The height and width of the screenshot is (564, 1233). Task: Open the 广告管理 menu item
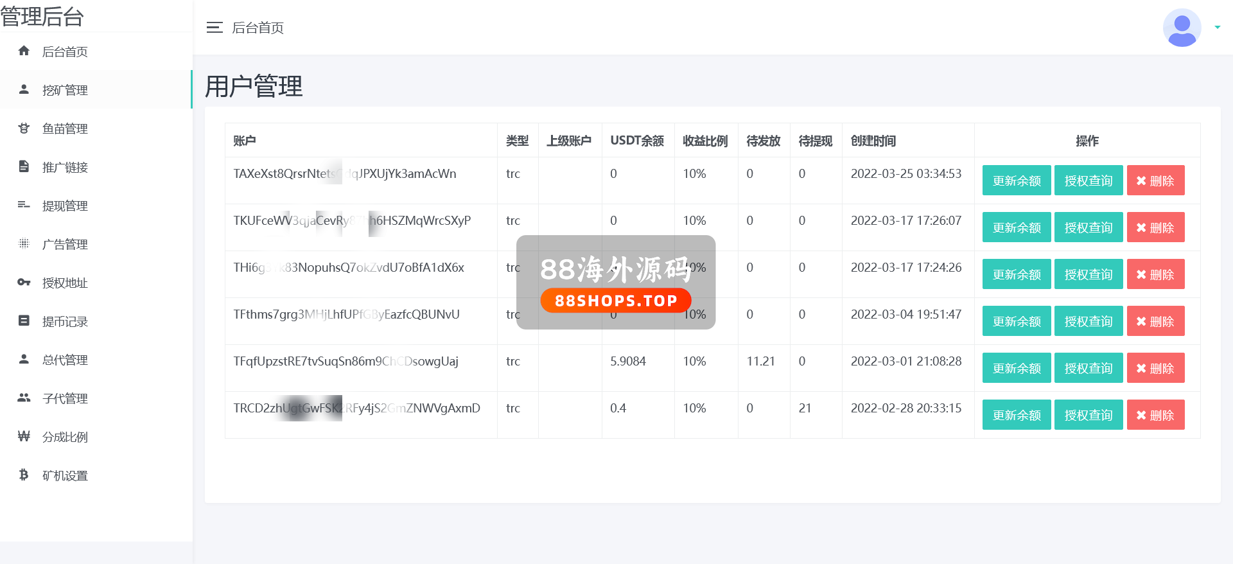tap(65, 244)
